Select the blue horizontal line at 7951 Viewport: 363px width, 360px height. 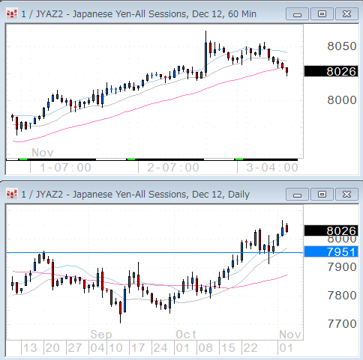tap(155, 253)
